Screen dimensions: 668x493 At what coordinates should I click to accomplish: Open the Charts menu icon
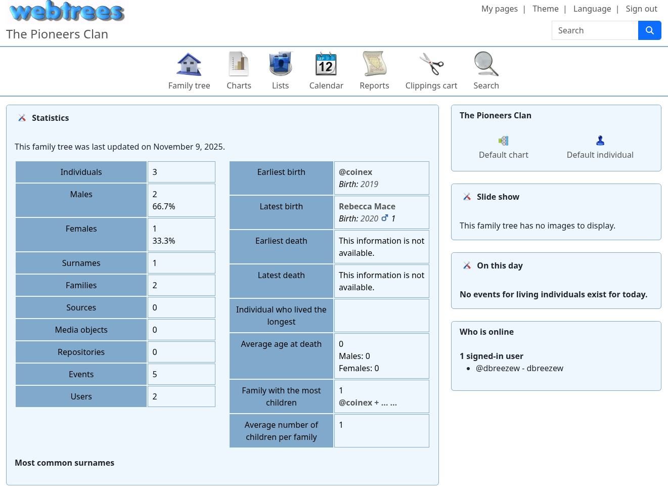click(239, 64)
